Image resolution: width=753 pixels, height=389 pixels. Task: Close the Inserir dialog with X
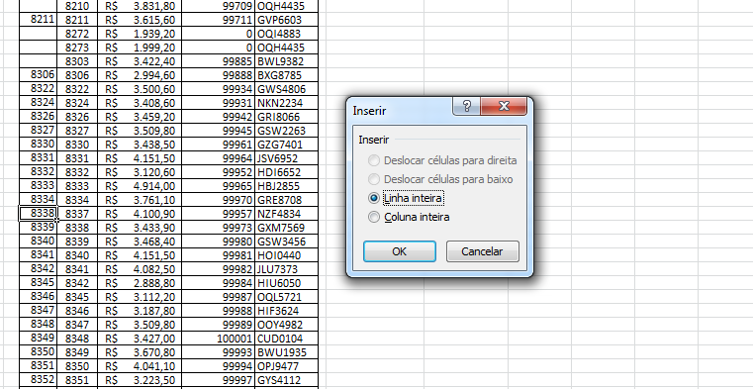click(505, 106)
